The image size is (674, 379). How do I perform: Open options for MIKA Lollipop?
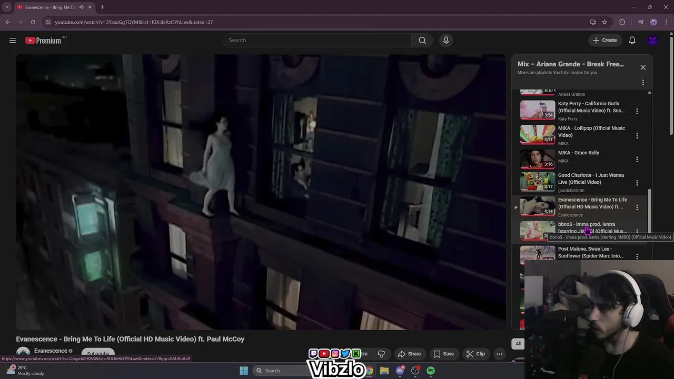point(637,136)
